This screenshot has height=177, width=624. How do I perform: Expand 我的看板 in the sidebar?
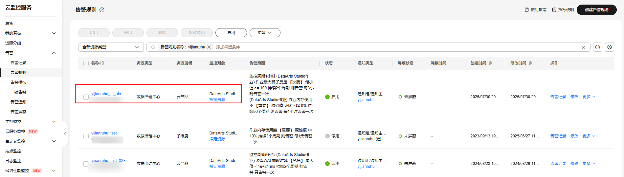point(54,33)
